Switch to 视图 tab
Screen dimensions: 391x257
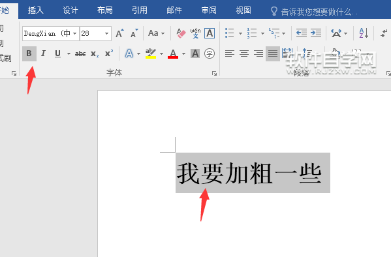point(243,10)
